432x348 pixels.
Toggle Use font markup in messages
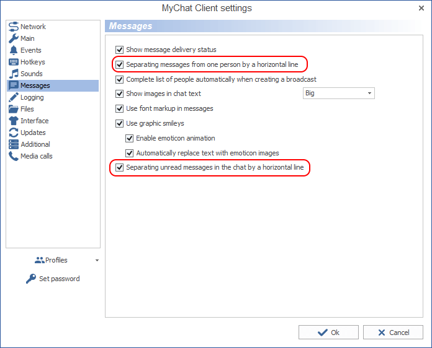[119, 108]
